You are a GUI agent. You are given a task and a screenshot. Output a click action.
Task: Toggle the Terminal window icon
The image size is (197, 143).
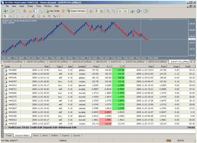coord(35,11)
